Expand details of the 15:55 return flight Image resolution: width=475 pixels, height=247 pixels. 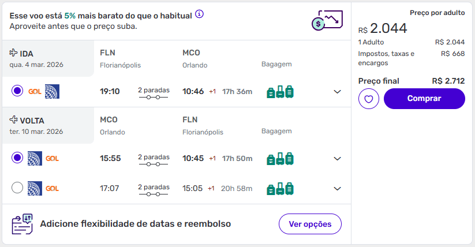click(x=338, y=159)
